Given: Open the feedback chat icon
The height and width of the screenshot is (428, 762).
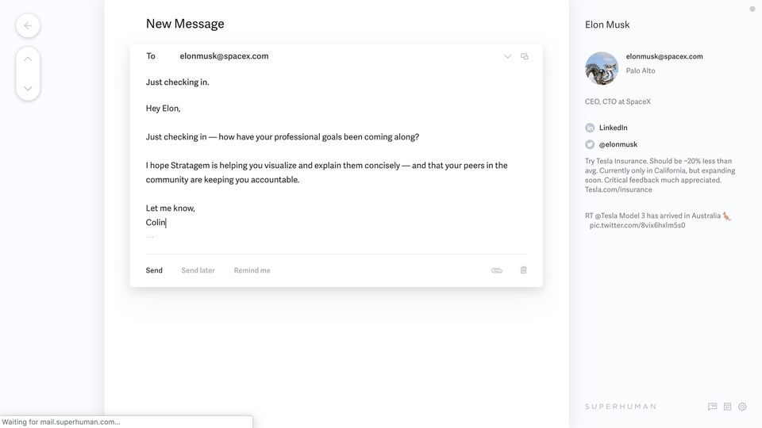Looking at the screenshot, I should coord(712,407).
